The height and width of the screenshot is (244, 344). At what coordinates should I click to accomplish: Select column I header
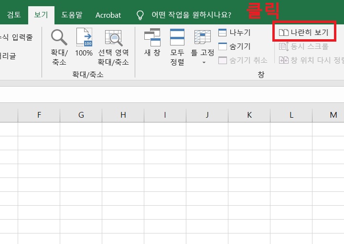tap(165, 115)
